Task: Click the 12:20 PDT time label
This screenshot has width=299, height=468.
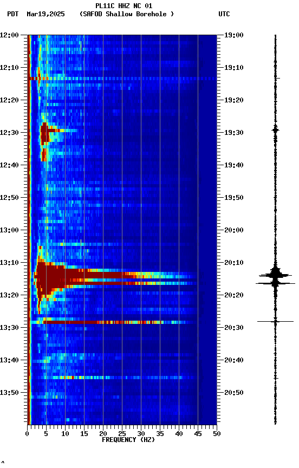Action: pos(9,100)
